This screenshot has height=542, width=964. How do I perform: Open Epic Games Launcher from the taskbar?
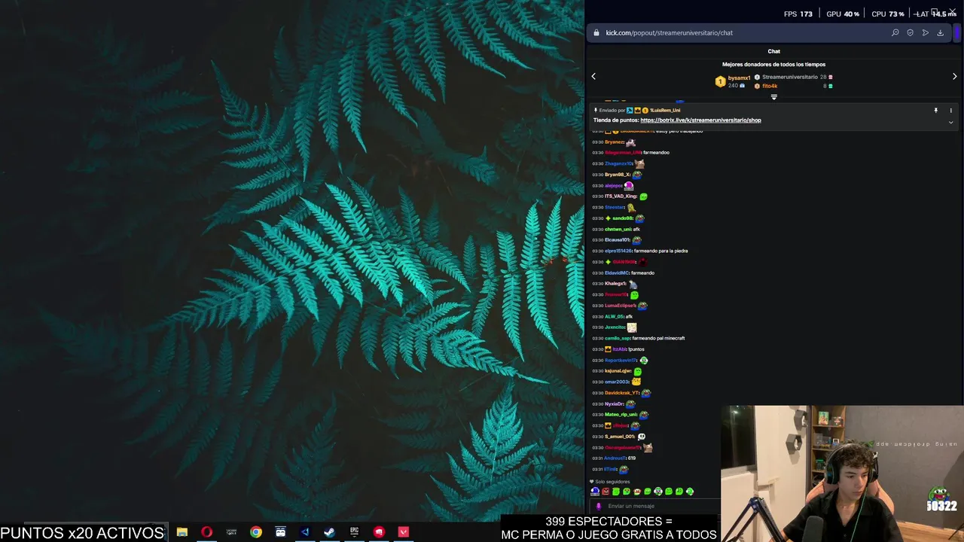354,532
